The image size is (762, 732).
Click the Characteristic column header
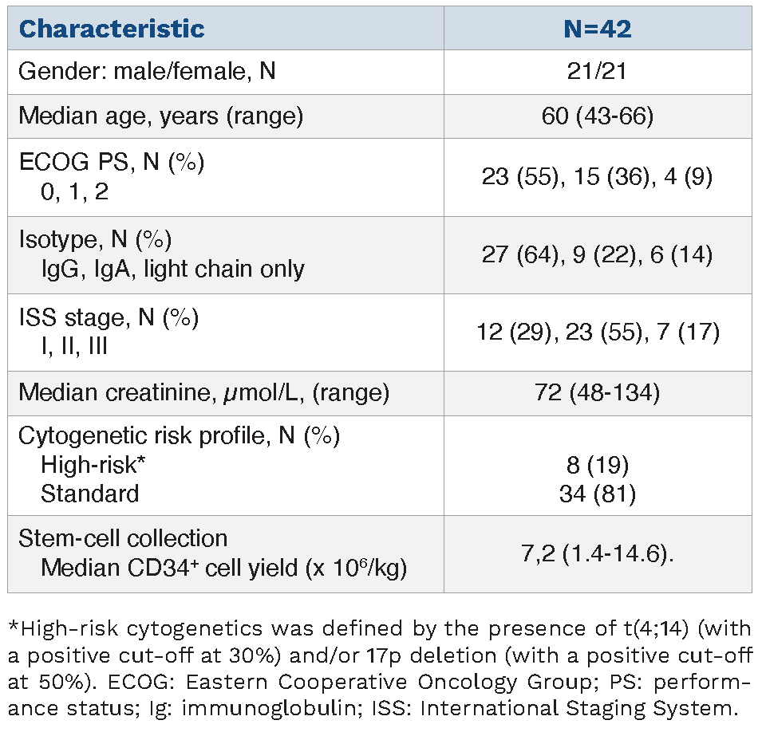(x=112, y=30)
